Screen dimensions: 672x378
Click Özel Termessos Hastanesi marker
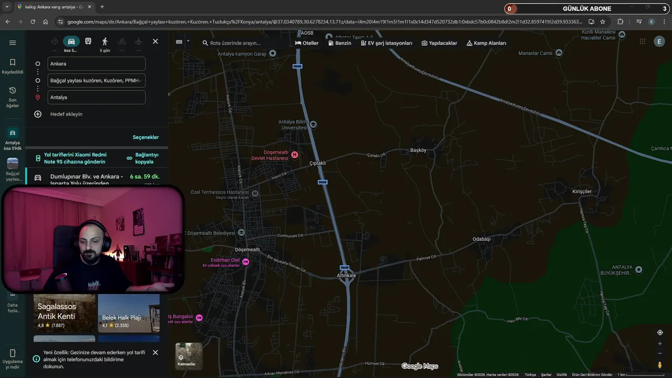255,193
